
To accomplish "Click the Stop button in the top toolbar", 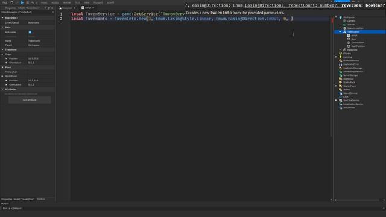I will (27, 2).
